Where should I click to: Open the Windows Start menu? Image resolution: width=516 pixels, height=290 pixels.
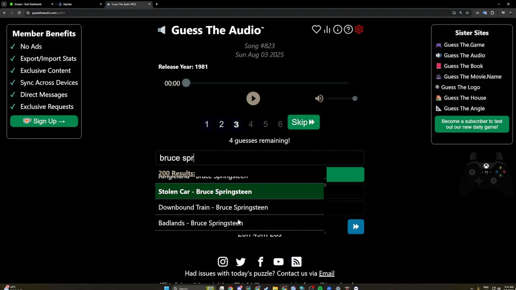pos(166,288)
